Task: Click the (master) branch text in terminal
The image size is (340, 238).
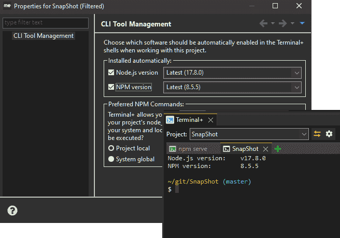Action: pyautogui.click(x=237, y=181)
